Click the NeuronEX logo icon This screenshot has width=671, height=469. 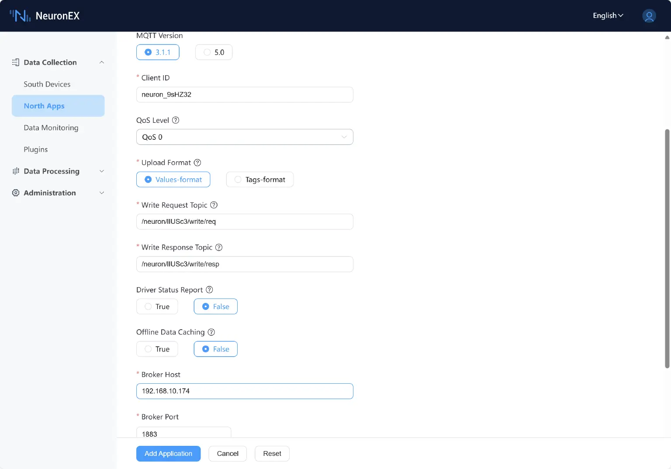click(20, 16)
